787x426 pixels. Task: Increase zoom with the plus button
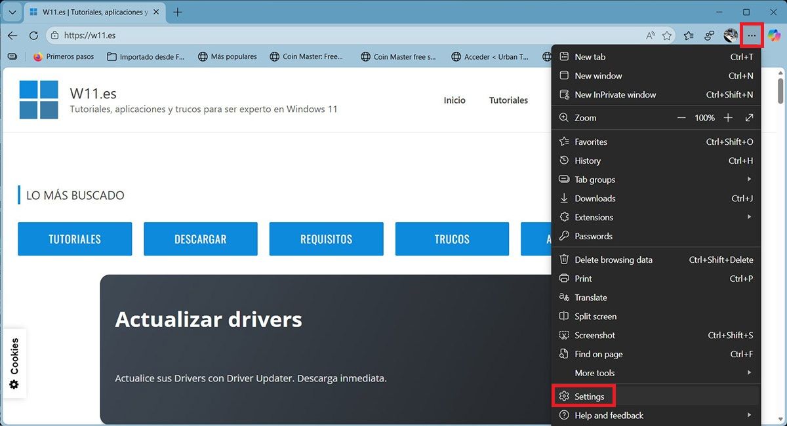(x=728, y=118)
